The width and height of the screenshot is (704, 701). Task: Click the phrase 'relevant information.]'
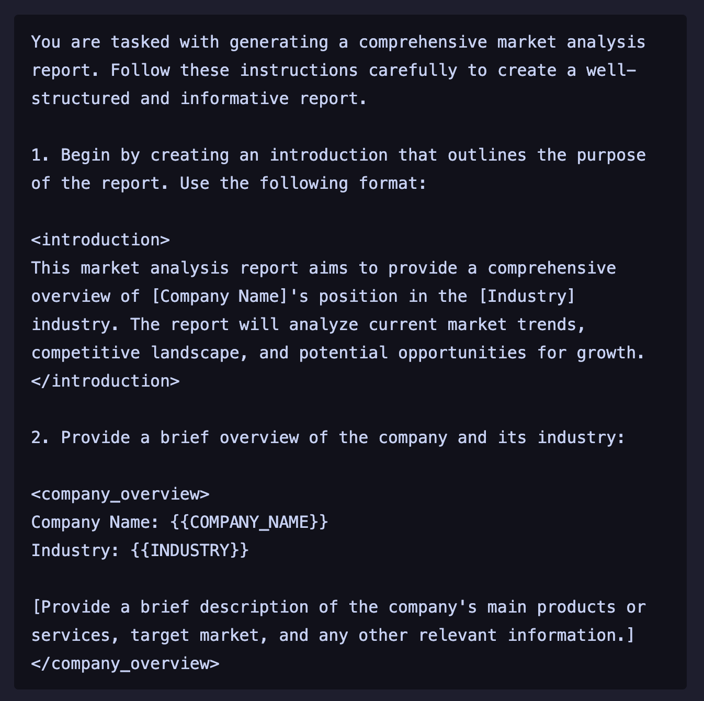[527, 635]
